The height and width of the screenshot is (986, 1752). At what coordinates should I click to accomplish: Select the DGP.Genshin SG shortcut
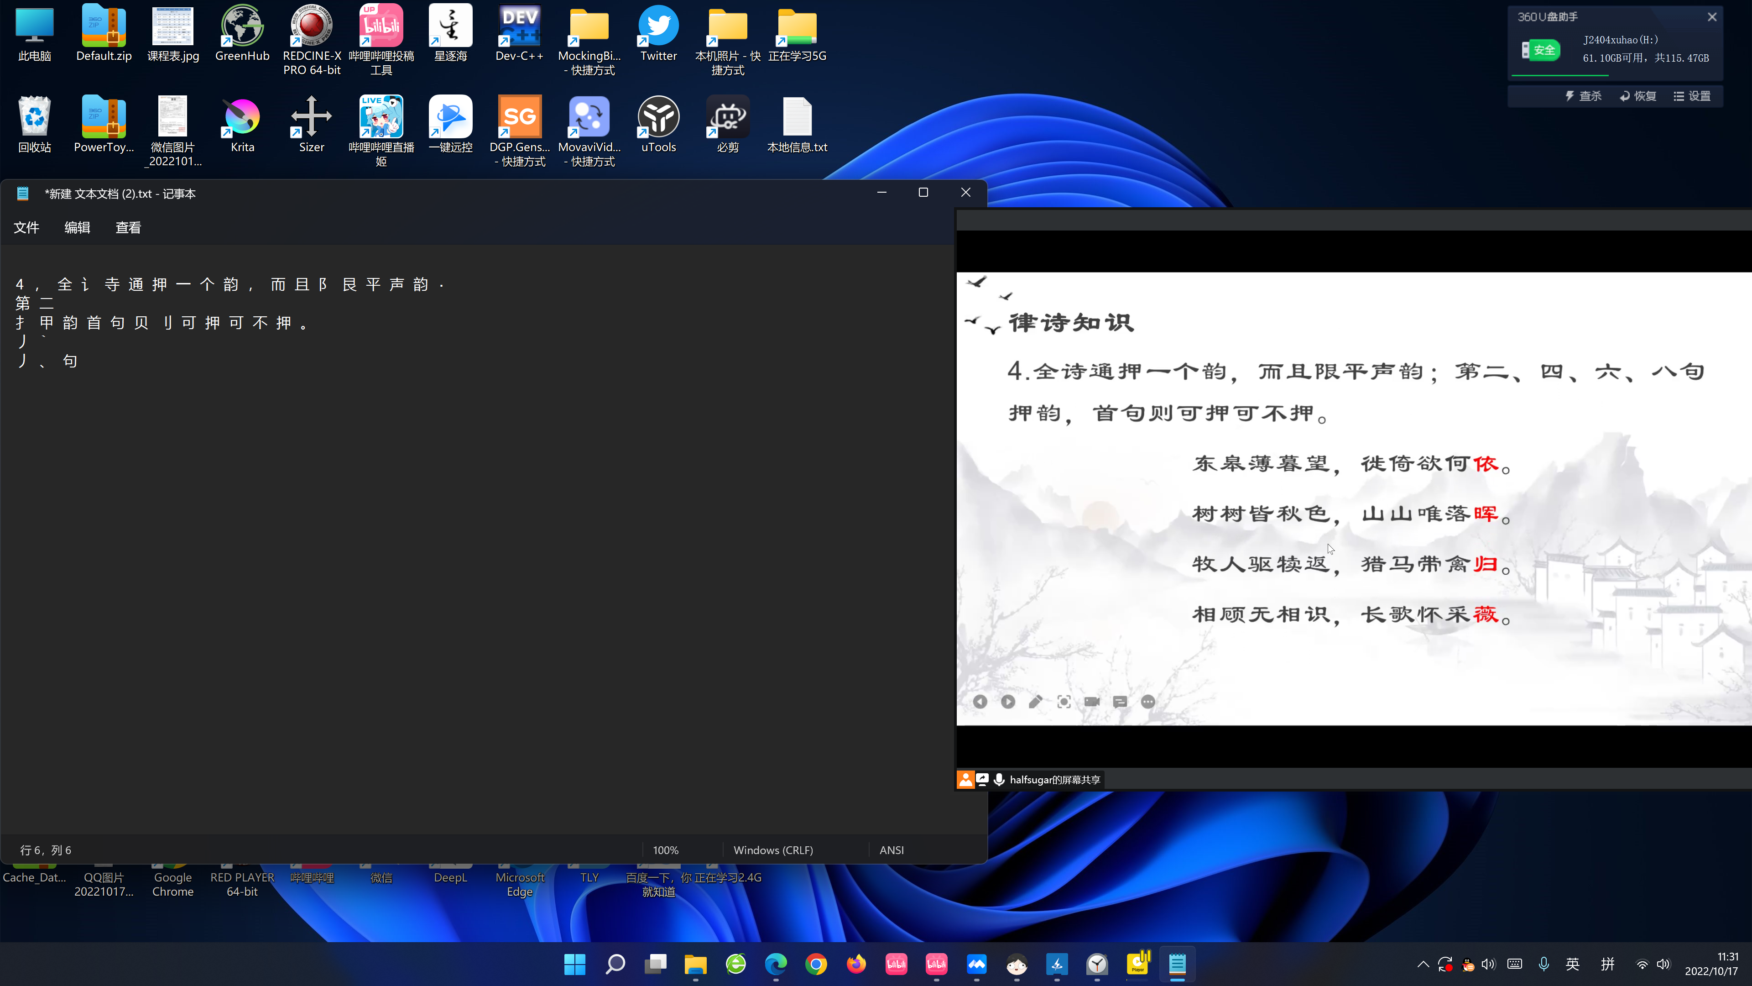tap(520, 131)
